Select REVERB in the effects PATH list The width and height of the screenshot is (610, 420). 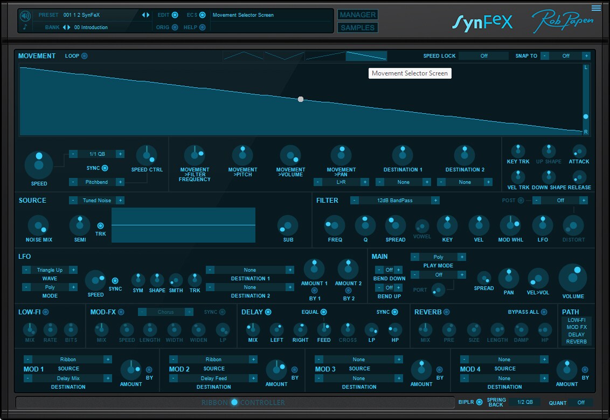pyautogui.click(x=576, y=342)
